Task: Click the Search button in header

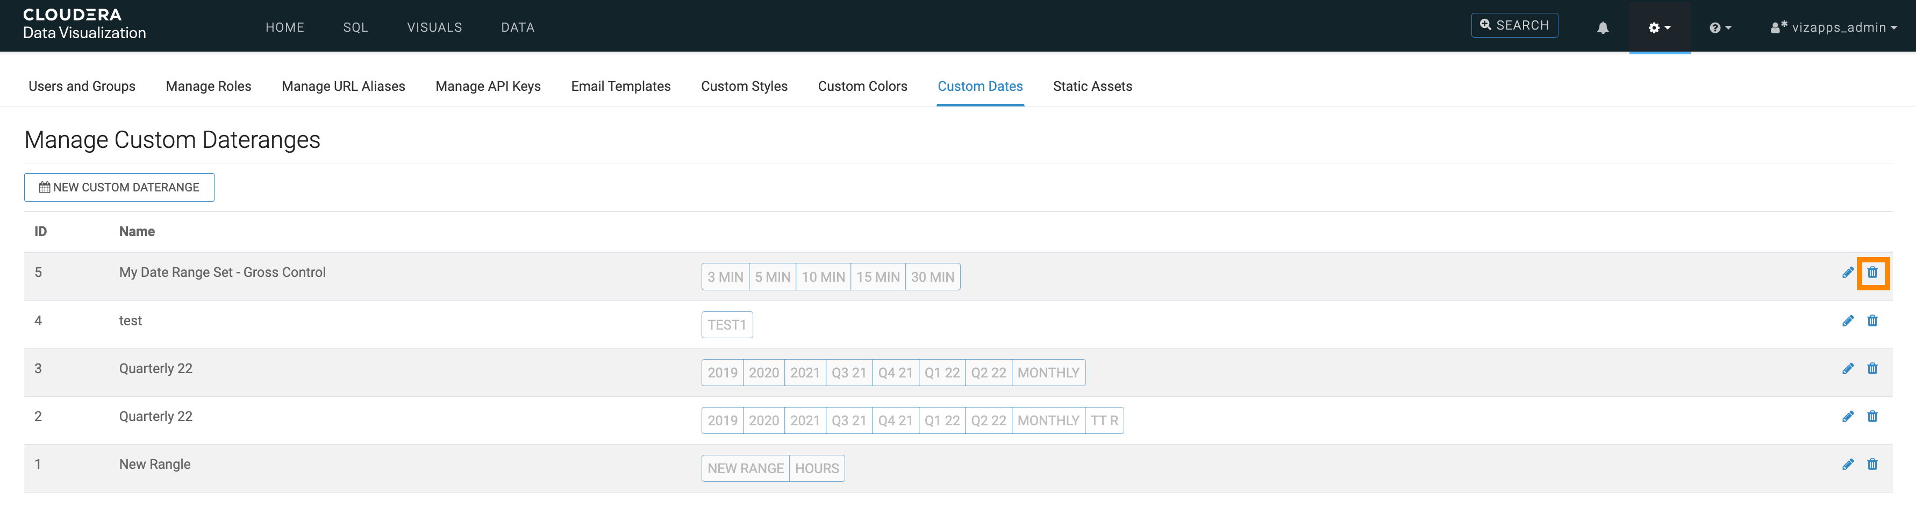Action: (1514, 25)
